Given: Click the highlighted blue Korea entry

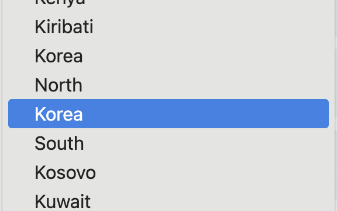Looking at the screenshot, I should (x=168, y=114).
